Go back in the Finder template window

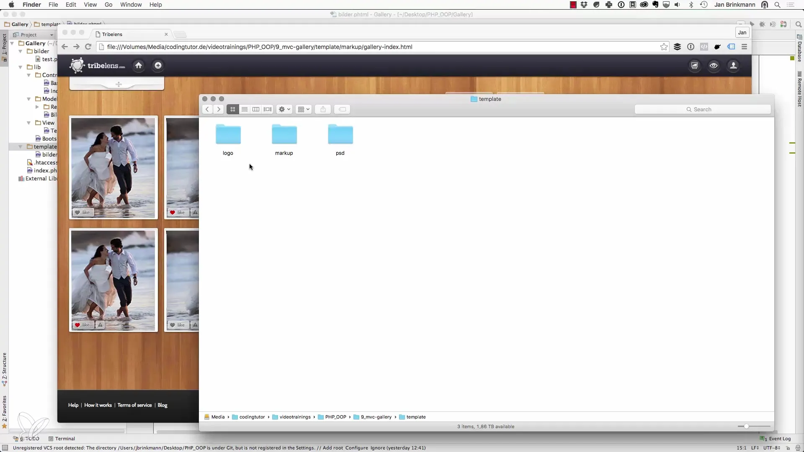[x=207, y=109]
